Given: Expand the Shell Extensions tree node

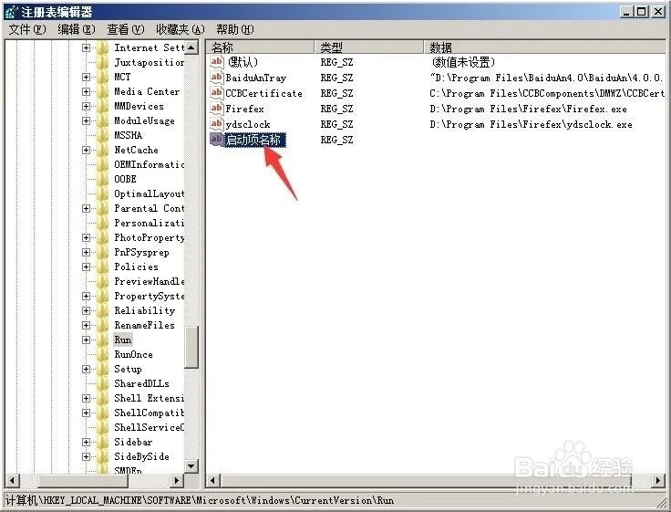Looking at the screenshot, I should click(x=86, y=399).
